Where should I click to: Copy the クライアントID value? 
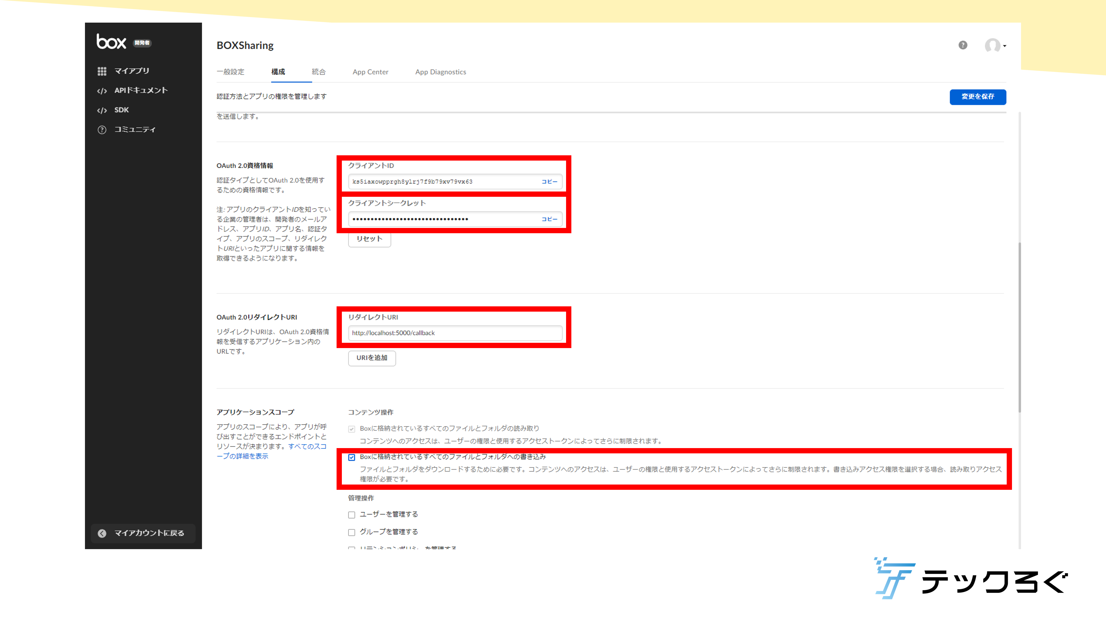coord(549,182)
